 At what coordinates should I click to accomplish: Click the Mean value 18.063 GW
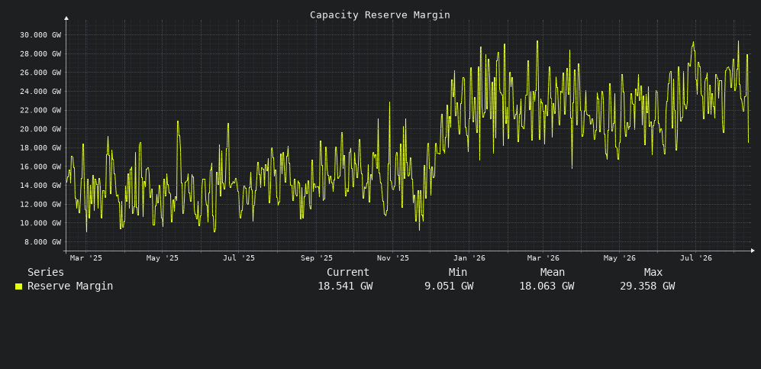547,286
